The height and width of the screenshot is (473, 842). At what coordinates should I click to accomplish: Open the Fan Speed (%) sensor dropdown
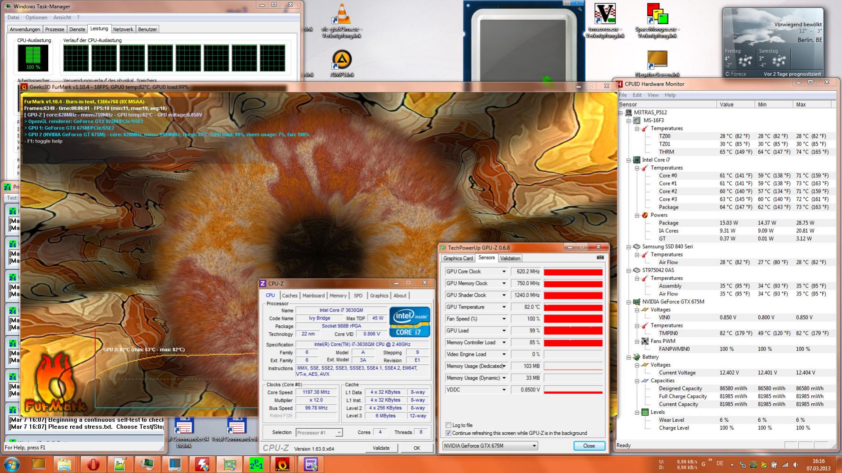(x=504, y=319)
